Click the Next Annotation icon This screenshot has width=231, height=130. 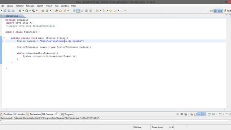tap(97, 11)
